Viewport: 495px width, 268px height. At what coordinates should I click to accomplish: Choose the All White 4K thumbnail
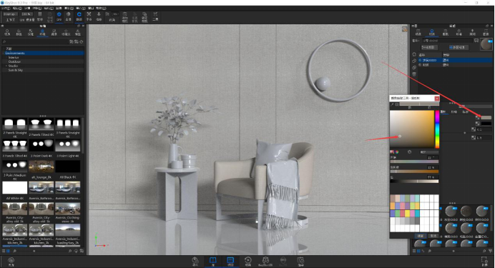click(x=15, y=188)
